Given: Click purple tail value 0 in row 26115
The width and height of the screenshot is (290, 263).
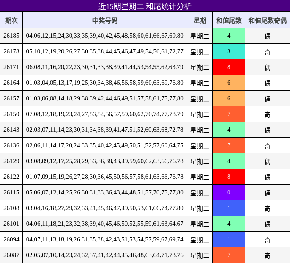Looking at the screenshot, I should pyautogui.click(x=229, y=192).
